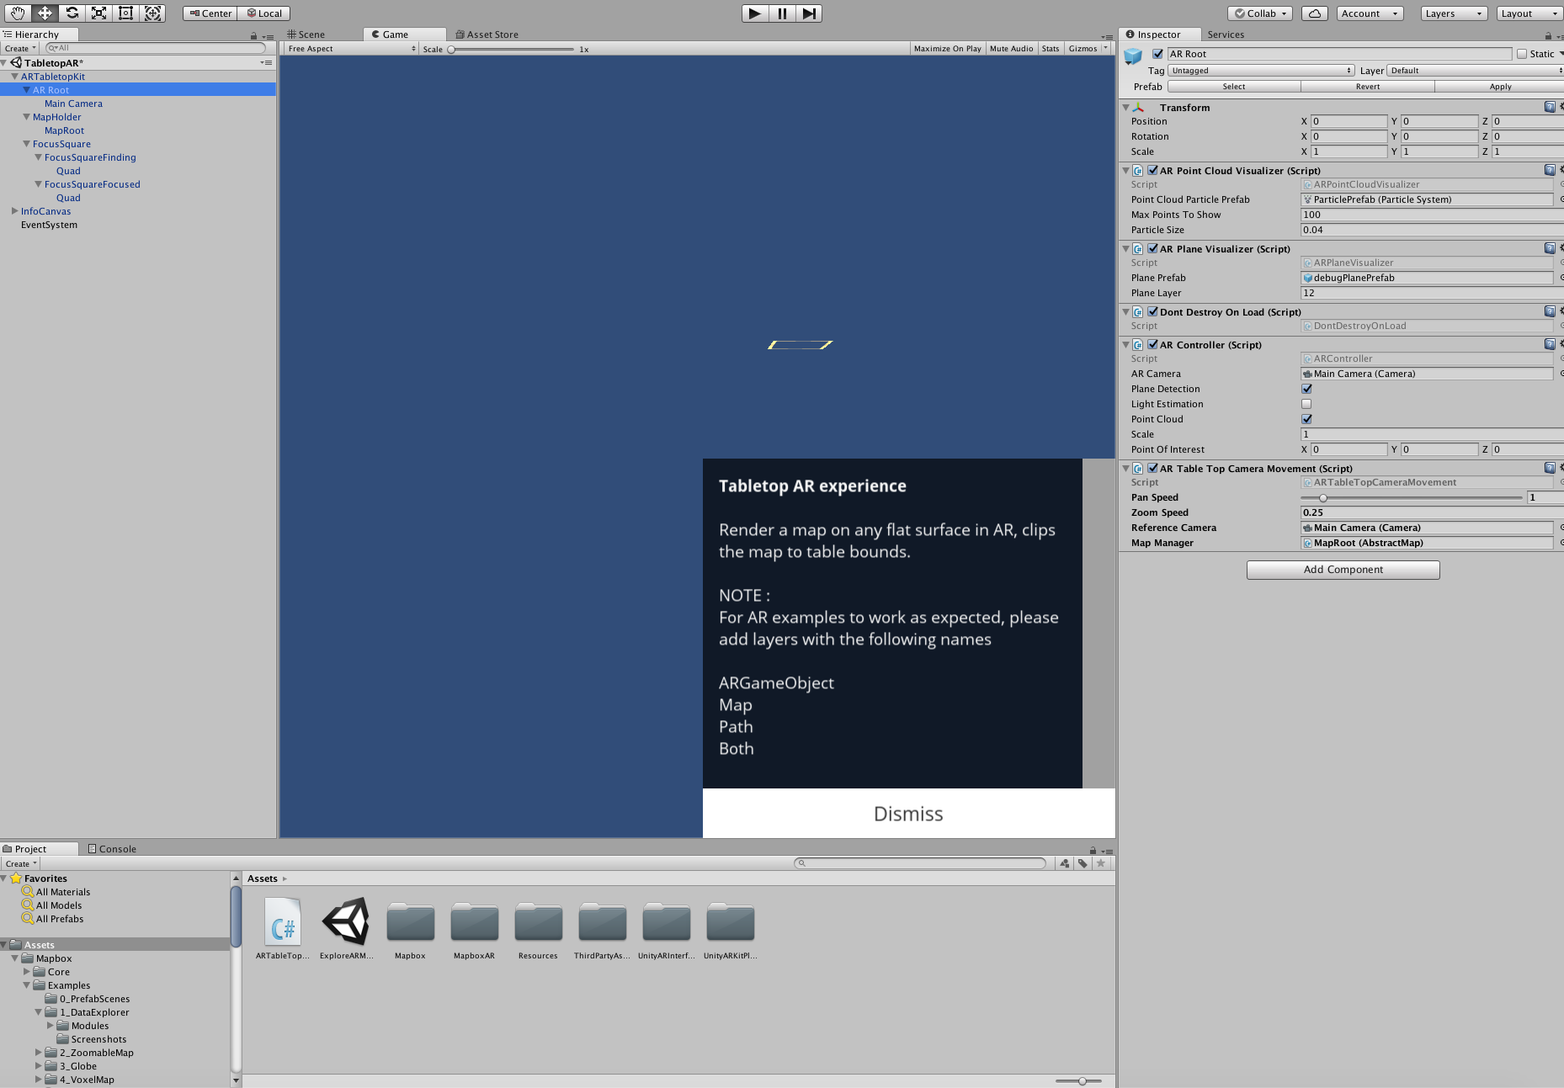1564x1088 pixels.
Task: Select MapRoot in the Hierarchy
Action: tap(65, 130)
